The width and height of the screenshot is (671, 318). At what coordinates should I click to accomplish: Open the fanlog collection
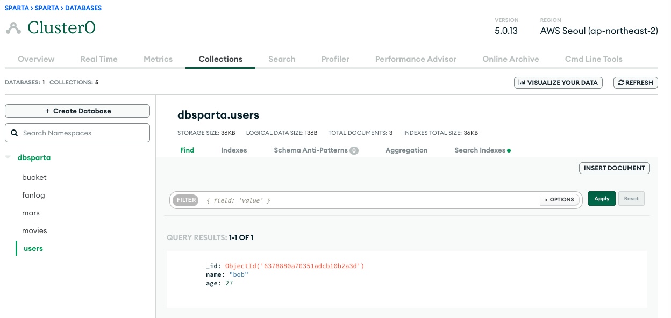point(33,196)
